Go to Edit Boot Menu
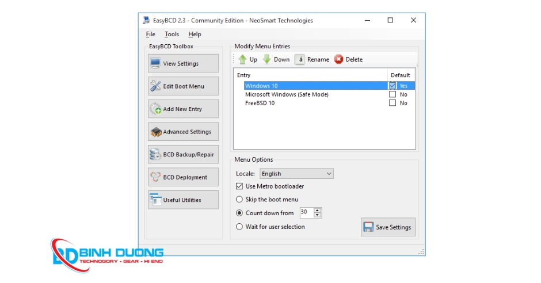The image size is (541, 283). [x=183, y=86]
